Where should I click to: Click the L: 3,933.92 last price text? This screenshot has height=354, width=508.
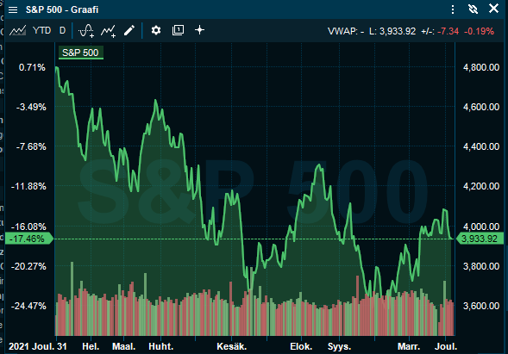[x=392, y=31]
